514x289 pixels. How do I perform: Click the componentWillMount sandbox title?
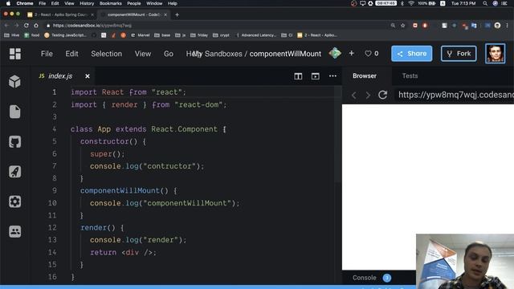(285, 54)
